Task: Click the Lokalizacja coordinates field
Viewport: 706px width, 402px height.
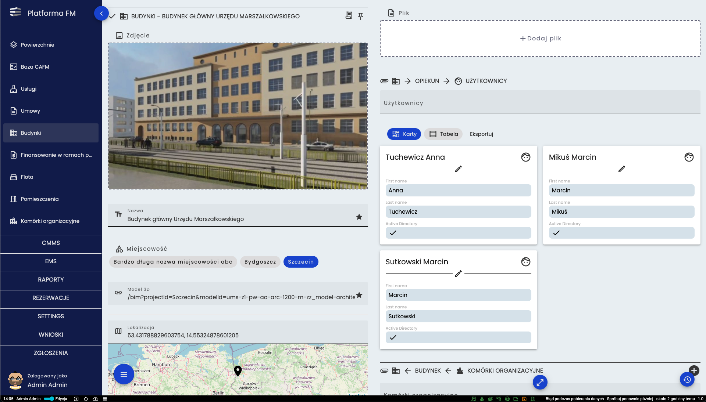Action: pyautogui.click(x=238, y=332)
